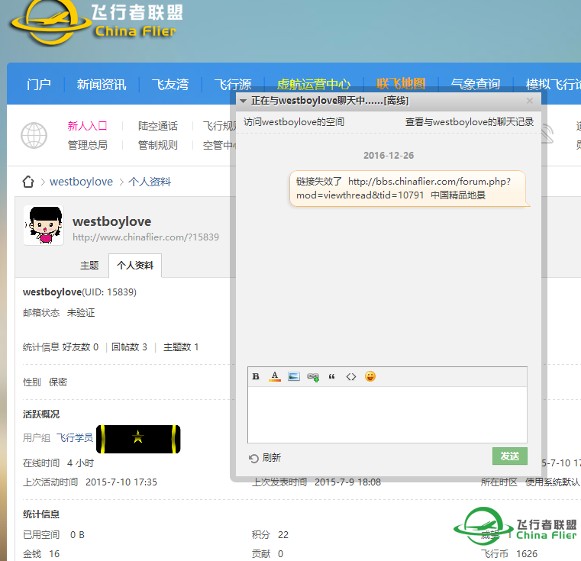Click the home icon in breadcrumb
This screenshot has height=561, width=581.
pos(28,182)
